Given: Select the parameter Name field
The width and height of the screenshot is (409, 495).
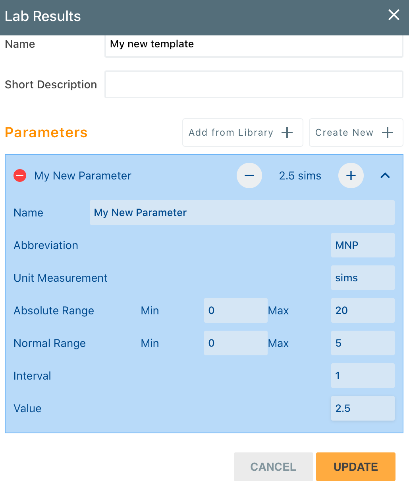Looking at the screenshot, I should [x=242, y=212].
